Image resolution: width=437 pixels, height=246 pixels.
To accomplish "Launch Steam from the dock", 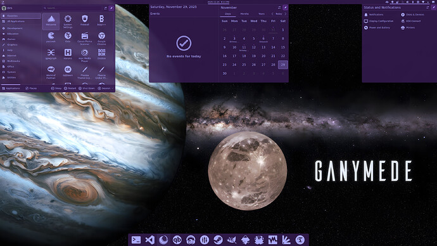I will coord(218,240).
